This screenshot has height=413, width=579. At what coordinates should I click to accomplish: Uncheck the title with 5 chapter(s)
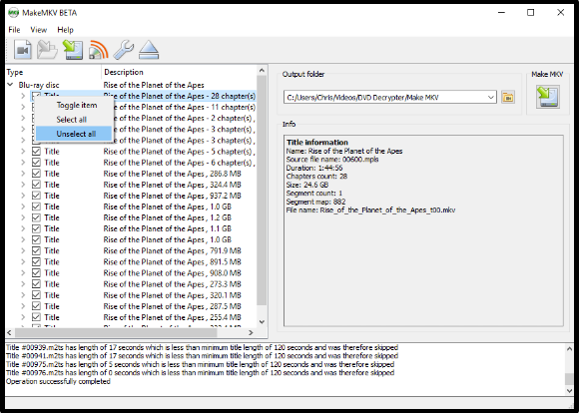coord(36,152)
